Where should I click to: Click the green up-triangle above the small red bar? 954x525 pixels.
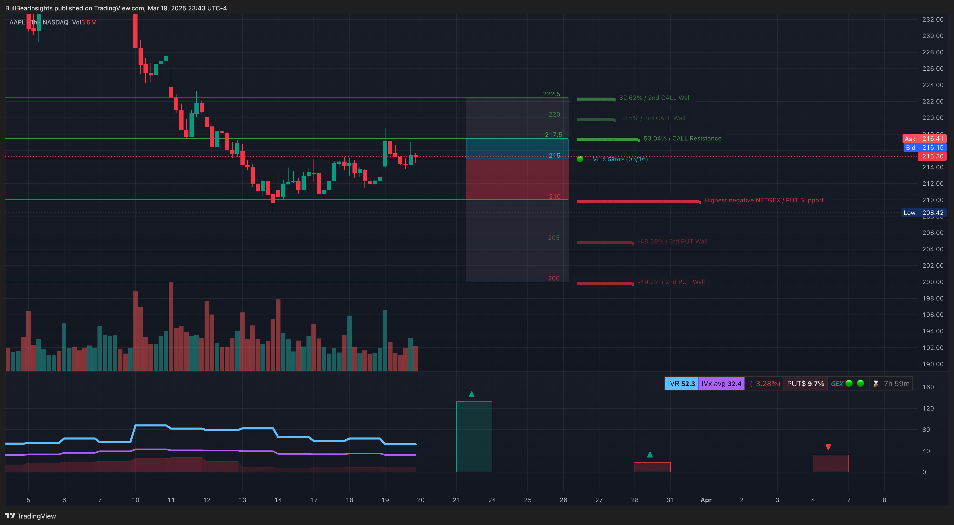650,454
